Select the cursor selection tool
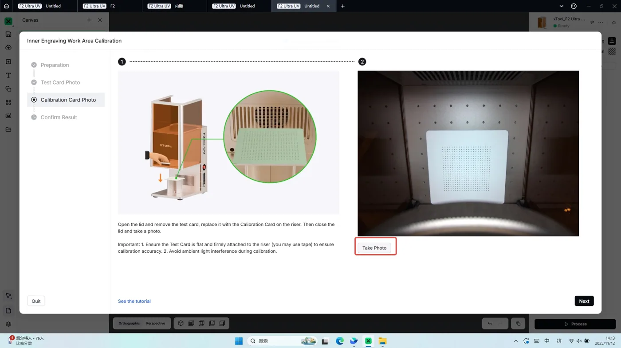This screenshot has width=621, height=348. click(8, 296)
